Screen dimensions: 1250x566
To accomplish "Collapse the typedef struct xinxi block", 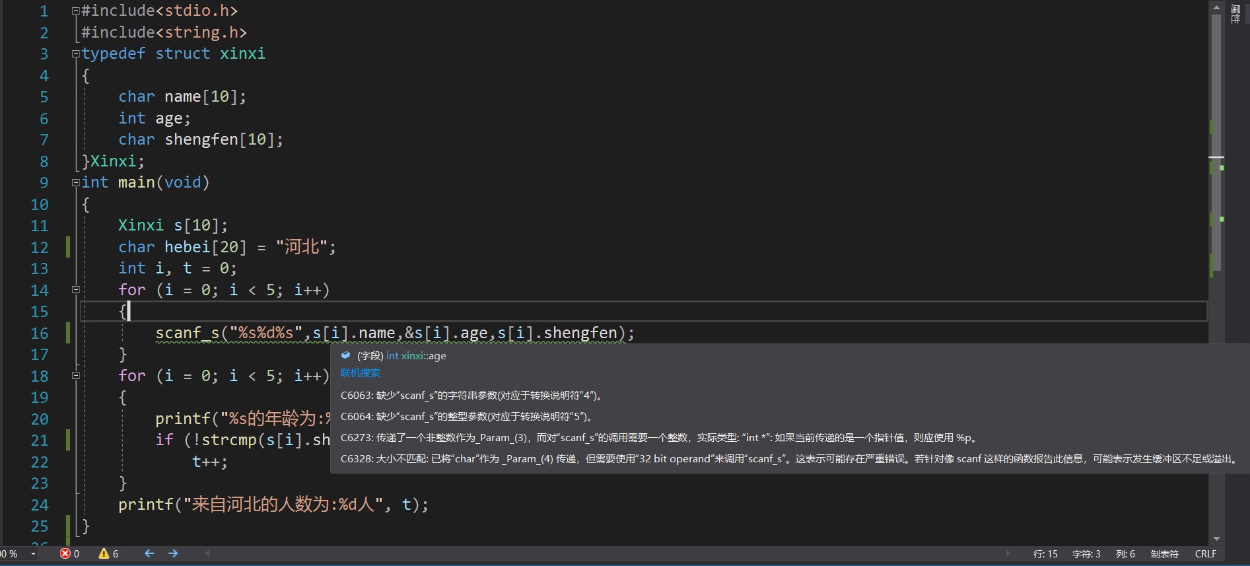I will click(x=75, y=54).
